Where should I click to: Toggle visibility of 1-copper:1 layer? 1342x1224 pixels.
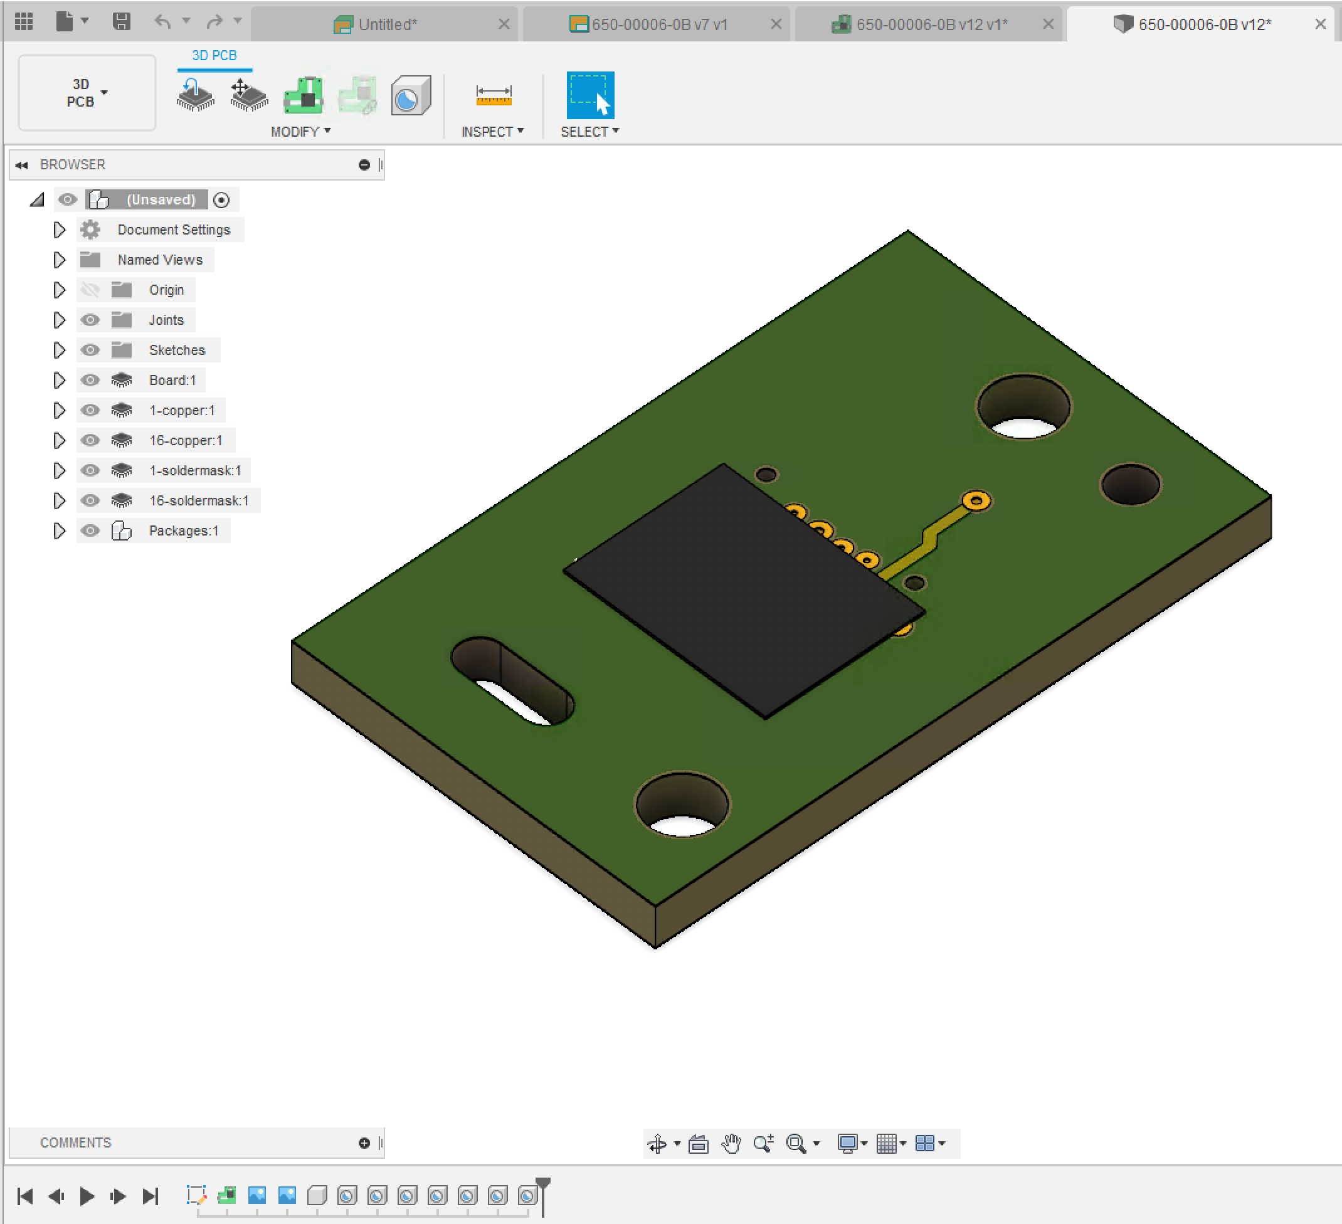(x=90, y=410)
